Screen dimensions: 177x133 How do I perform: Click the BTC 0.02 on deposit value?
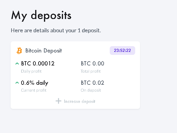point(92,83)
